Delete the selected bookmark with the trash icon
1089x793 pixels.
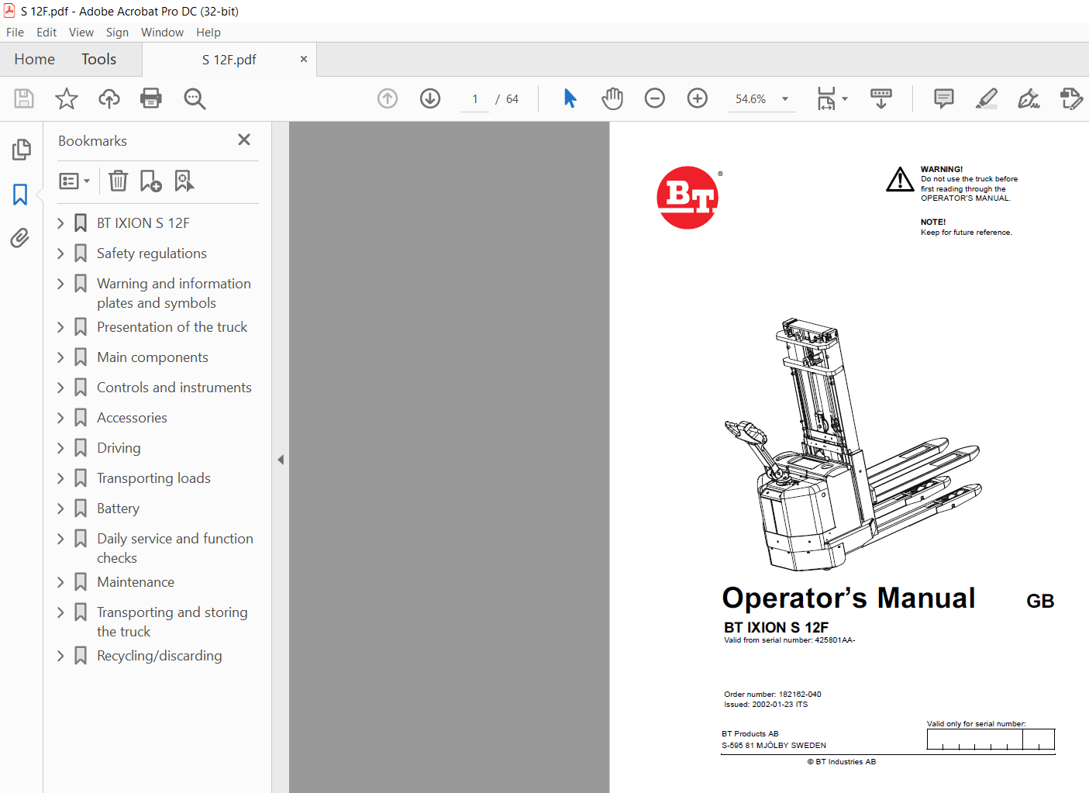click(x=118, y=181)
